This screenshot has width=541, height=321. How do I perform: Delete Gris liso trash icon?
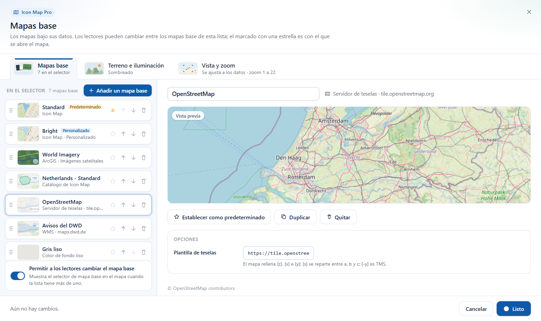point(144,252)
